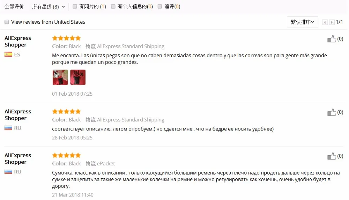Click the five-star rating of the first review
Screen dimensions: 349x200
tap(66, 38)
